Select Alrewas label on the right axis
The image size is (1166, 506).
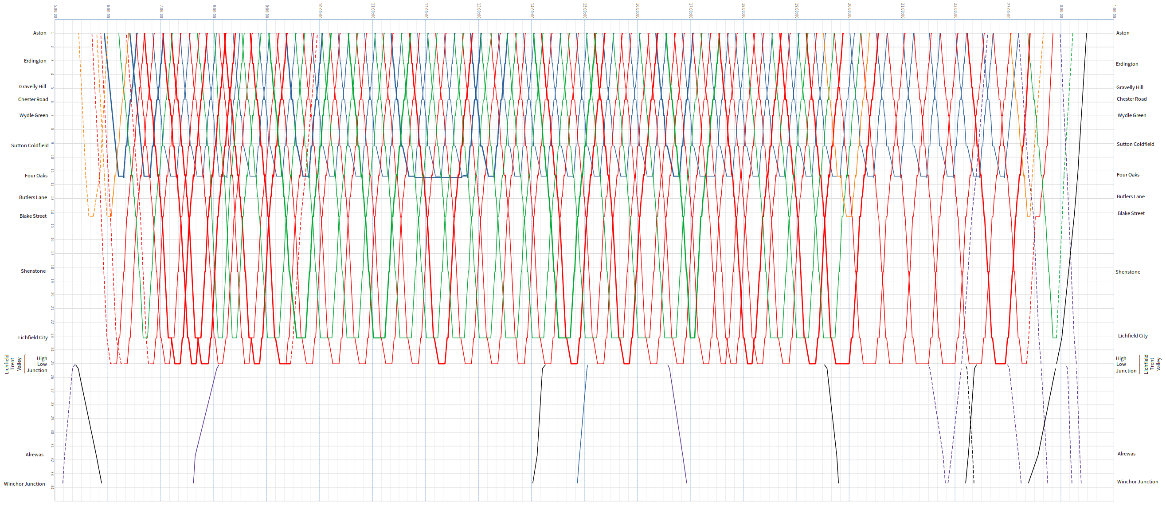pyautogui.click(x=1126, y=454)
